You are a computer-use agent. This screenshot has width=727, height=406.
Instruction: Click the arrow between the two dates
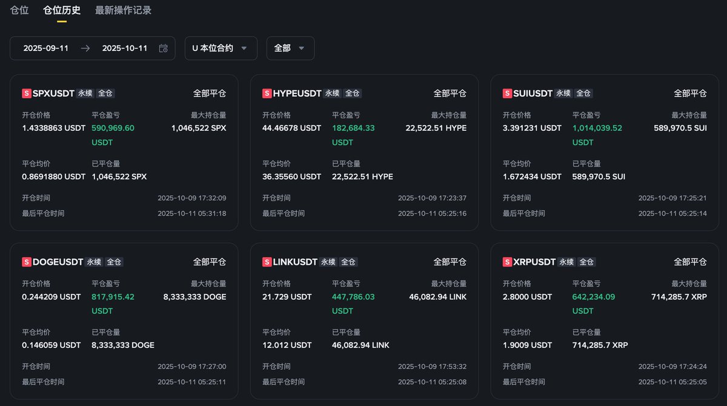tap(85, 48)
